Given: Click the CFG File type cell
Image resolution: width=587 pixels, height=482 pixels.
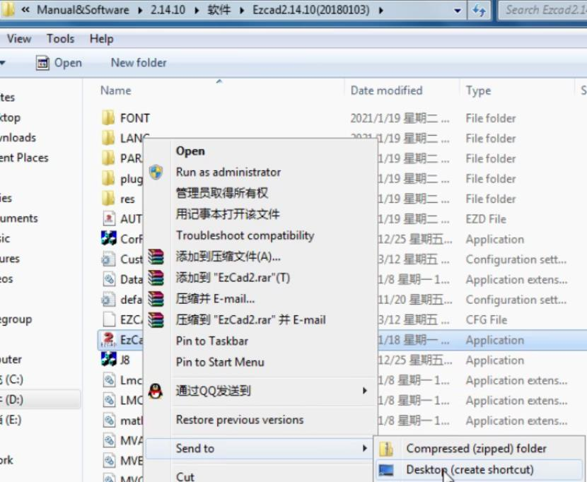Looking at the screenshot, I should pyautogui.click(x=487, y=320).
